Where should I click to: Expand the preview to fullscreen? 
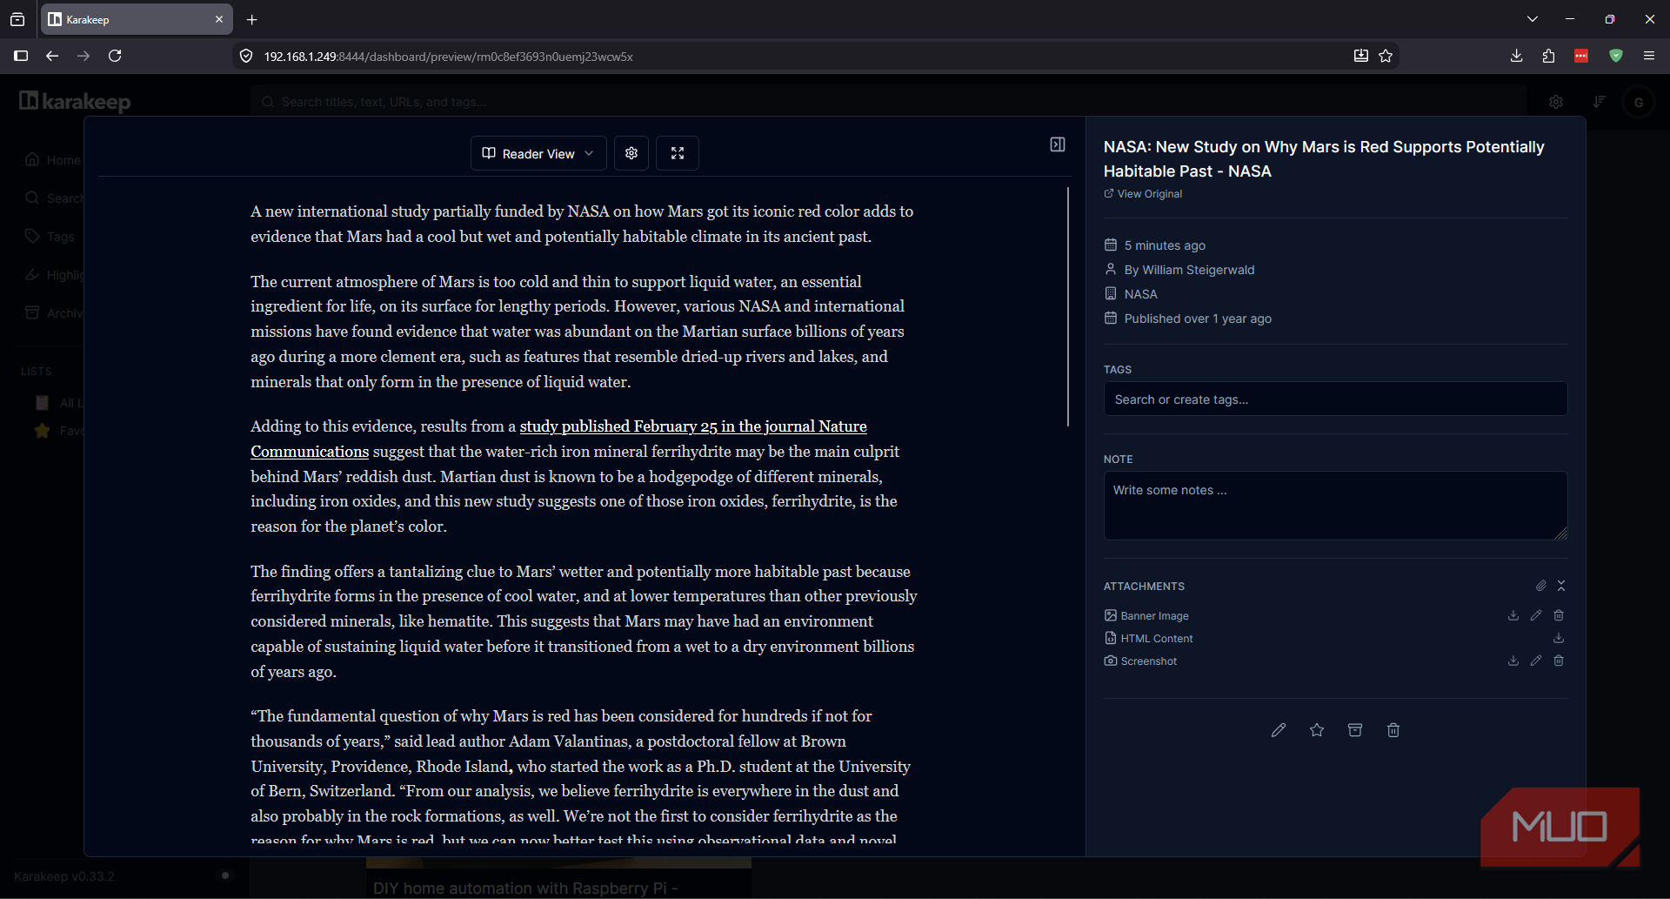click(678, 153)
